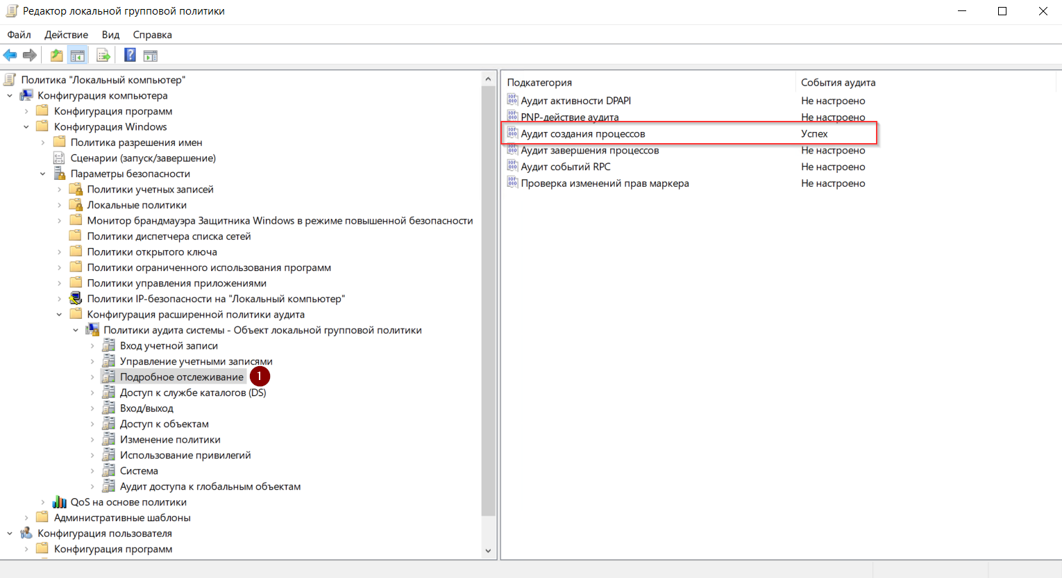This screenshot has width=1062, height=578.
Task: Open the Действие menu
Action: 66,35
